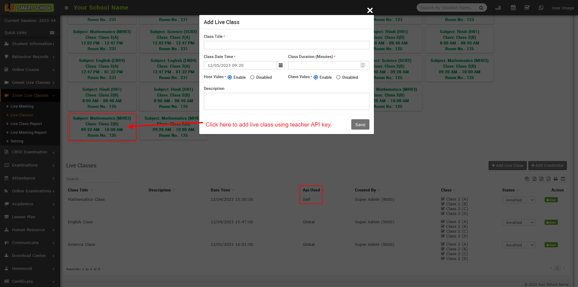Select Enable for Host Video

click(230, 77)
